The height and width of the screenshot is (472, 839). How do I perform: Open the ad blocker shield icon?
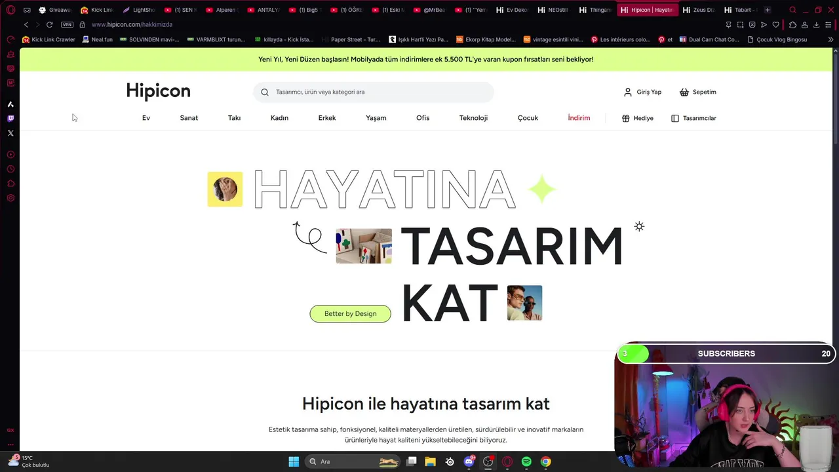click(x=752, y=25)
